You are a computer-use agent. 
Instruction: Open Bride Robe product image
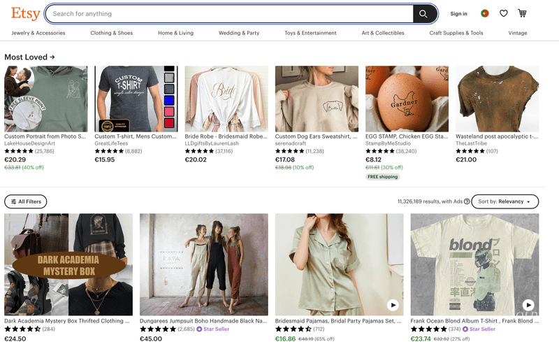pyautogui.click(x=226, y=99)
